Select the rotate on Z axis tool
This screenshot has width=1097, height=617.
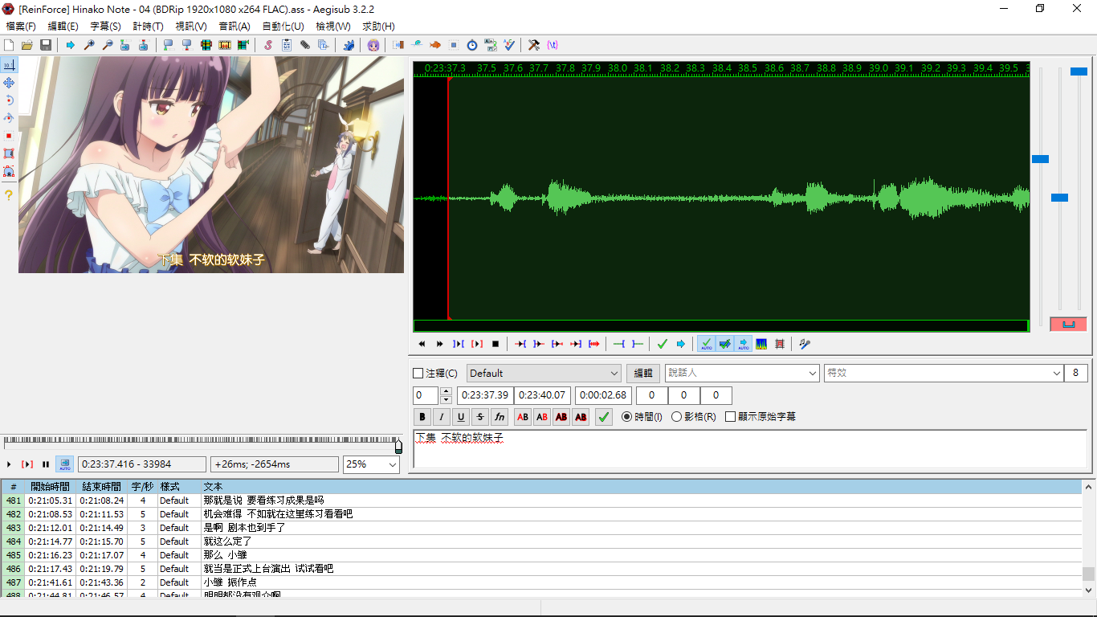click(x=9, y=100)
